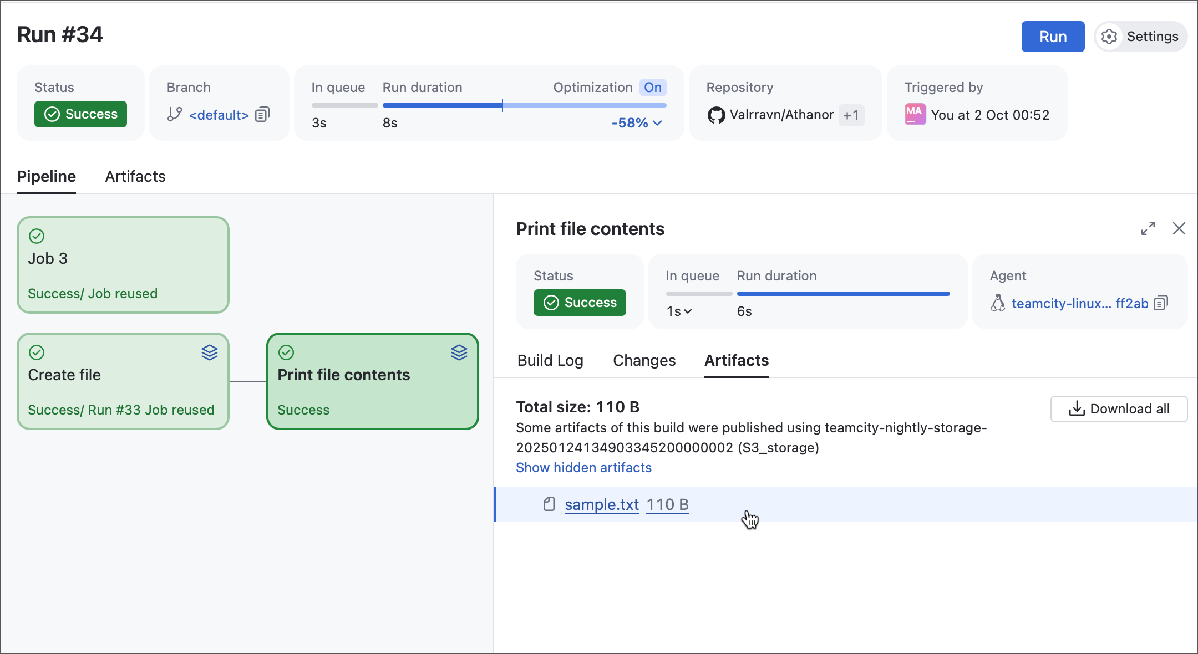Screen dimensions: 1198x654
Task: Copy the branch name
Action: [261, 114]
